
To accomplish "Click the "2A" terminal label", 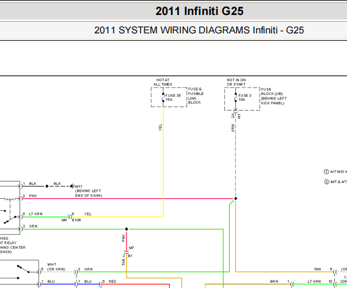I will tap(233, 116).
